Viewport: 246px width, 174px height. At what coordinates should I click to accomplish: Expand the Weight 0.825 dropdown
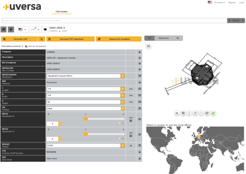pos(123,146)
